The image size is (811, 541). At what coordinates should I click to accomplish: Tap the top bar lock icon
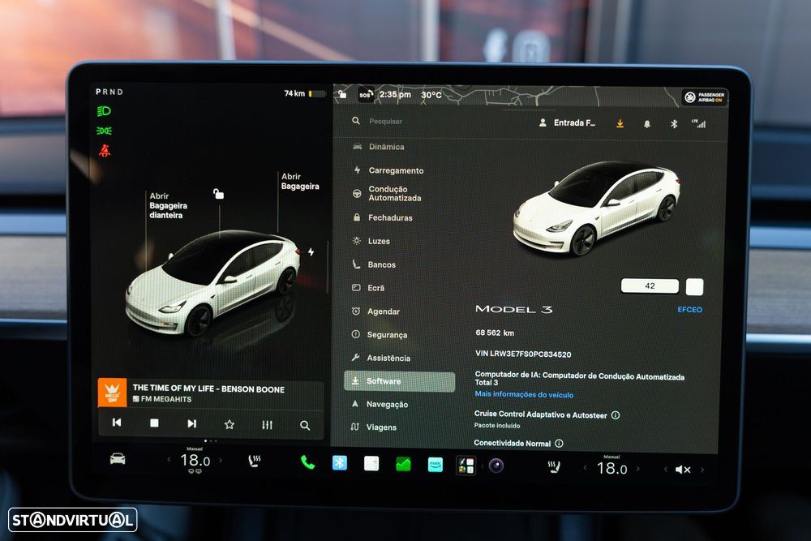342,93
